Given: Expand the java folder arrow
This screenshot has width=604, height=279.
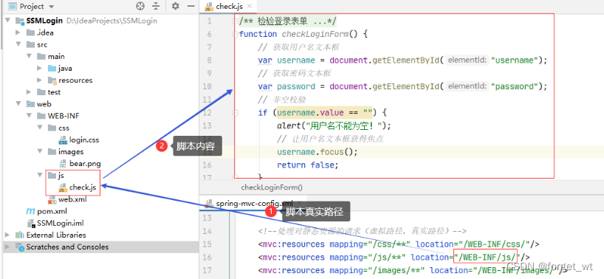Looking at the screenshot, I should (39, 69).
